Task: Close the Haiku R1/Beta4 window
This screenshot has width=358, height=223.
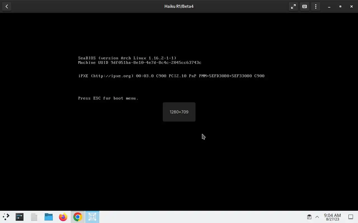Action: click(x=352, y=6)
